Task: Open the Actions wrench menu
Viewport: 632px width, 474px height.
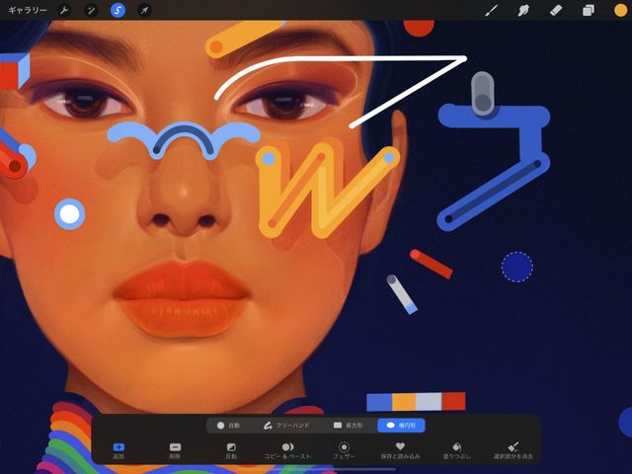Action: [x=64, y=10]
